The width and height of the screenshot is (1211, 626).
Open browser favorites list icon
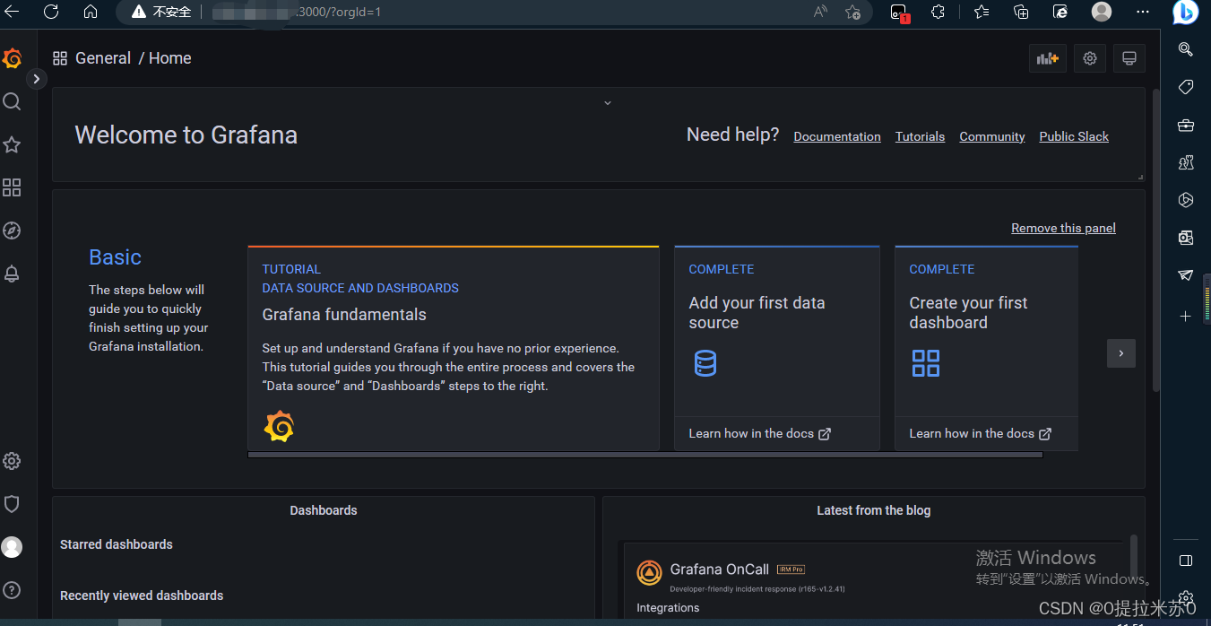pyautogui.click(x=982, y=12)
